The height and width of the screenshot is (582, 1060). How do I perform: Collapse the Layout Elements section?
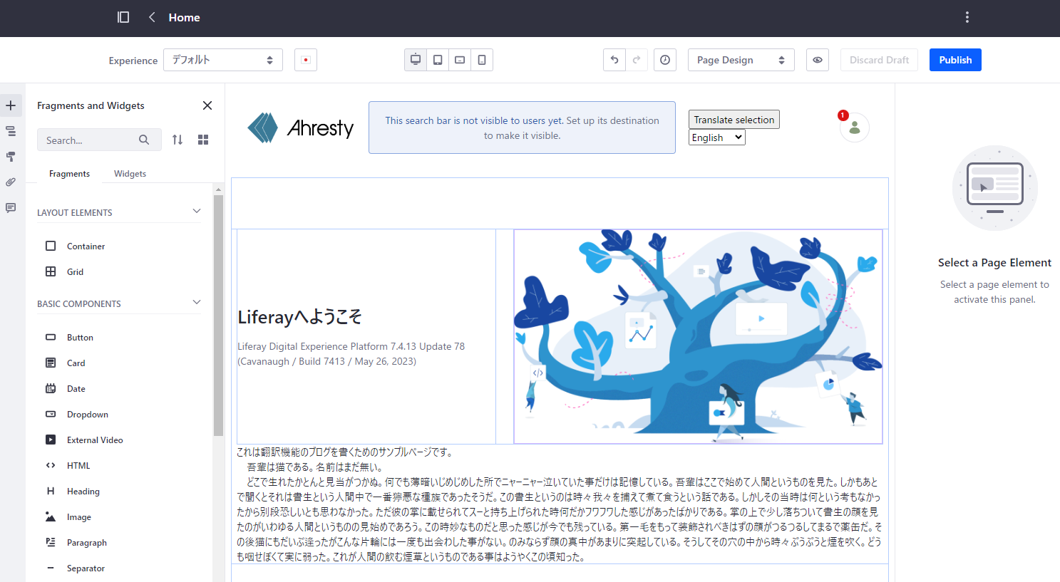click(197, 212)
